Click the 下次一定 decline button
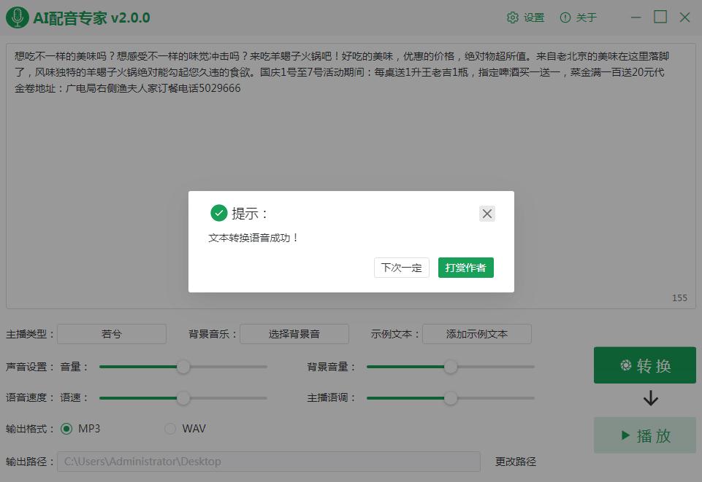 point(401,268)
